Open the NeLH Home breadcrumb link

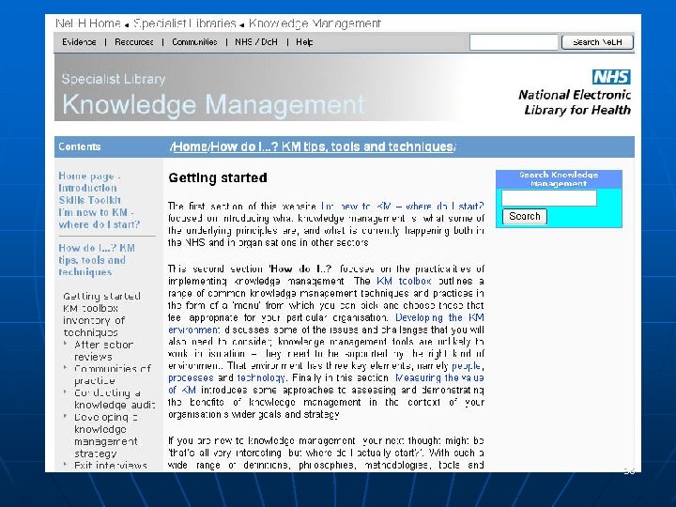tap(88, 23)
